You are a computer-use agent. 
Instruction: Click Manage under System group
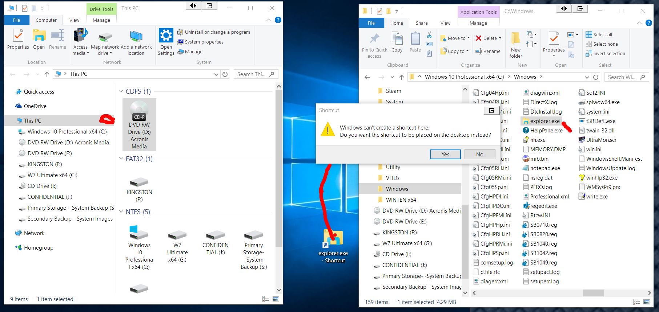tap(190, 52)
